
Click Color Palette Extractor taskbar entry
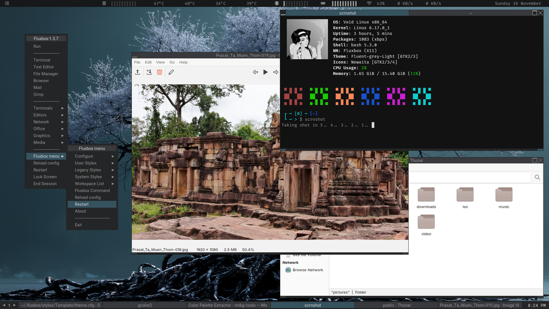pos(229,305)
